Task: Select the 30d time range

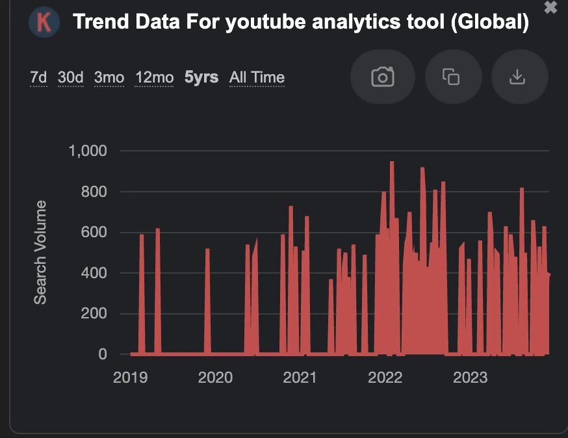Action: point(71,77)
